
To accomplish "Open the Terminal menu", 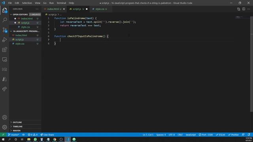I will pos(61,3).
